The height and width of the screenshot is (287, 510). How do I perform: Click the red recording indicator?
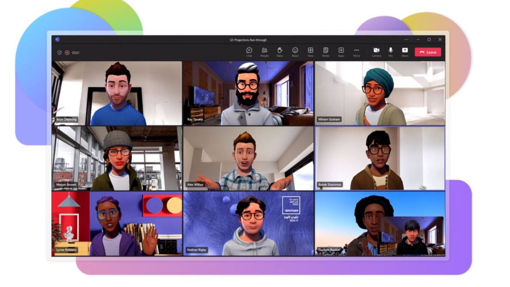(67, 52)
